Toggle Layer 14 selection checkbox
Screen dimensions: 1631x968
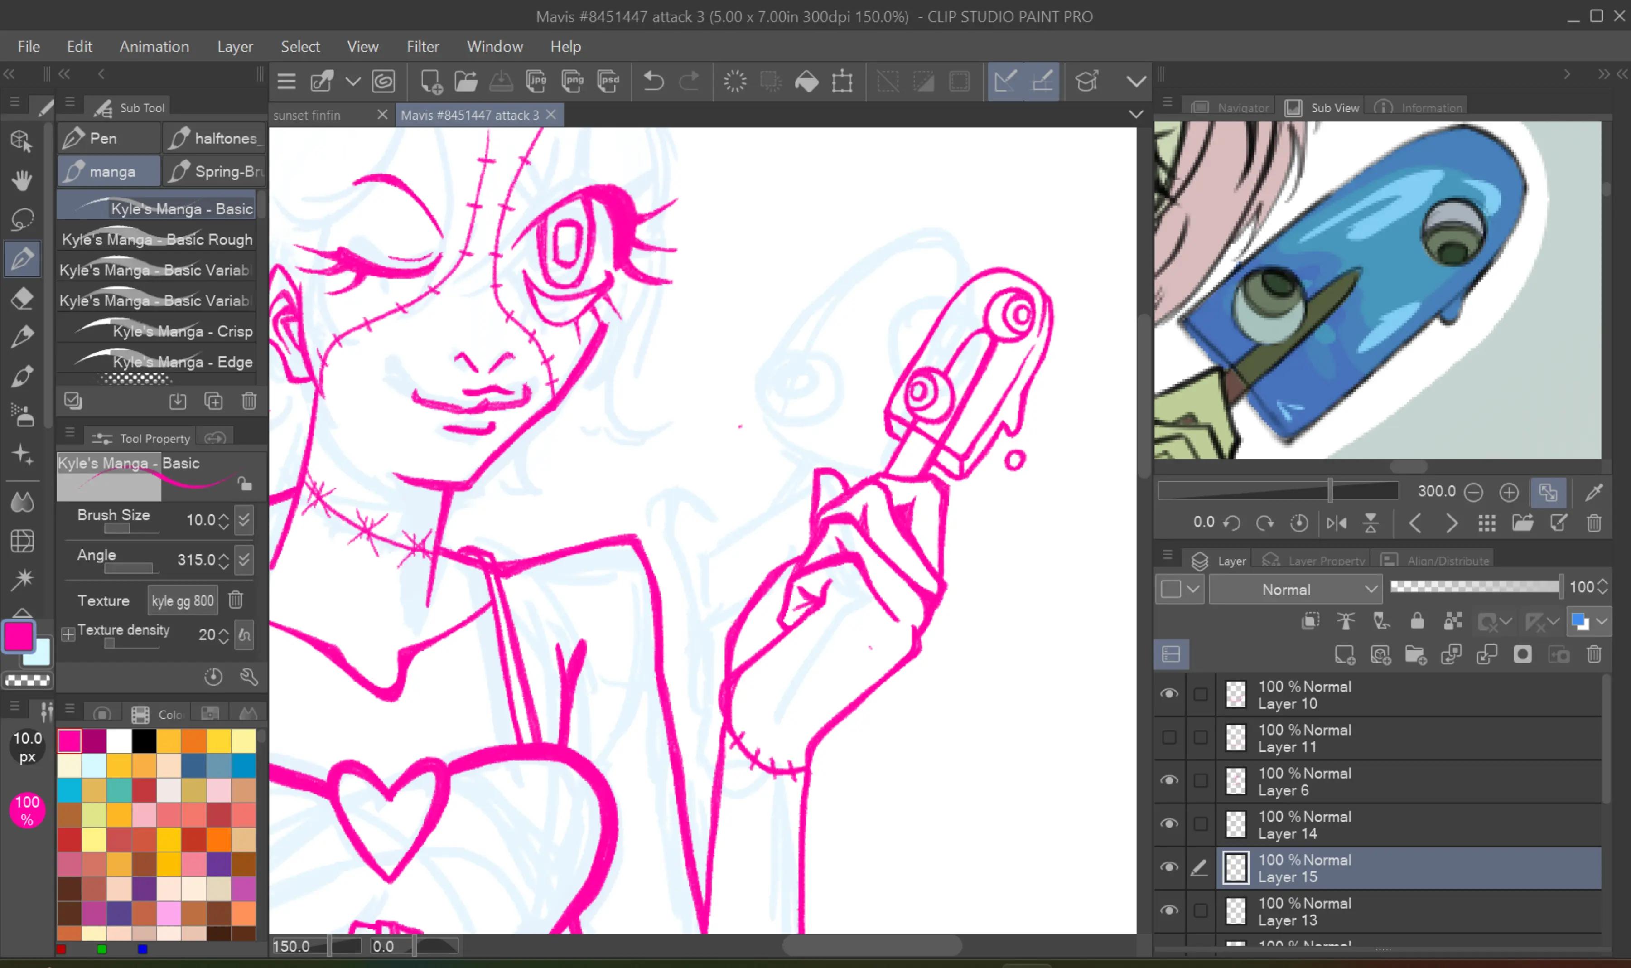pos(1200,824)
